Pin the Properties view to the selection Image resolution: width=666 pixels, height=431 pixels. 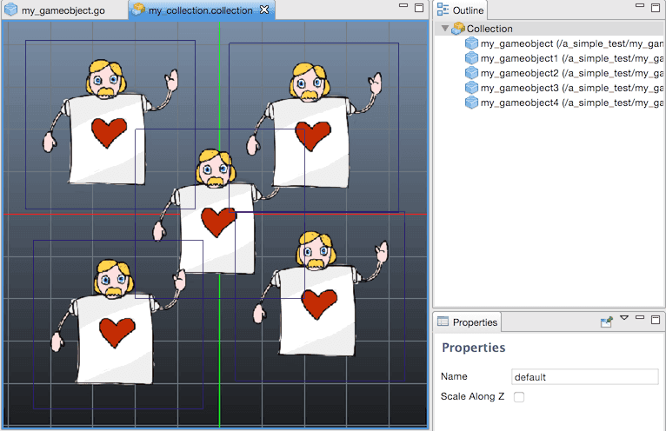click(x=606, y=322)
